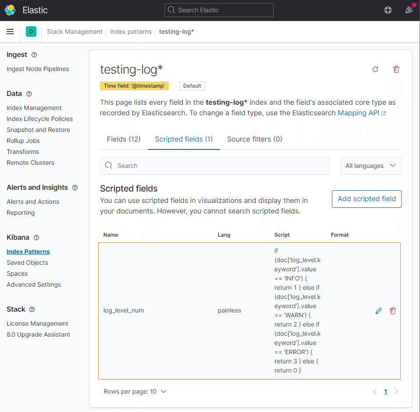
Task: Edit the log_level_num scripted field
Action: [379, 311]
